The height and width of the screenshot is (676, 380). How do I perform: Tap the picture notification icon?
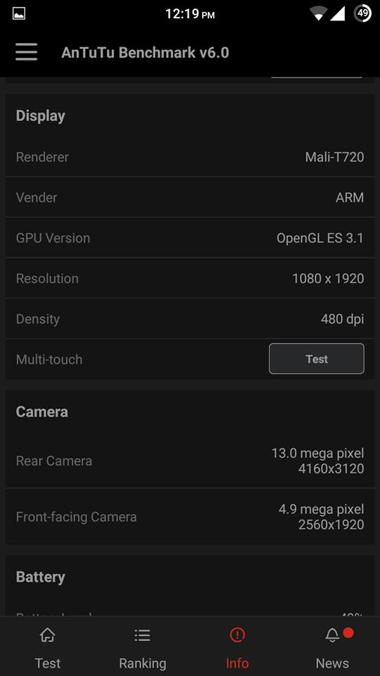19,14
